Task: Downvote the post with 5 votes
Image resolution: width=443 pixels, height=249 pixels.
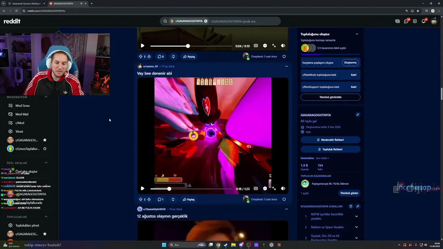Action: point(149,56)
